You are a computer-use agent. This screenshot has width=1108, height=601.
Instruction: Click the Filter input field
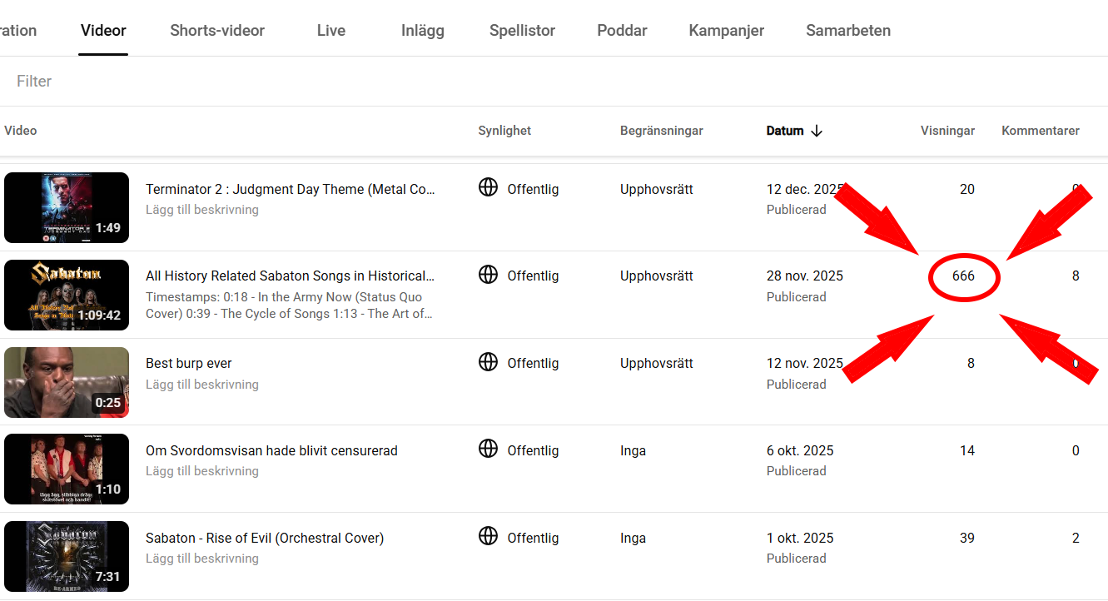554,81
